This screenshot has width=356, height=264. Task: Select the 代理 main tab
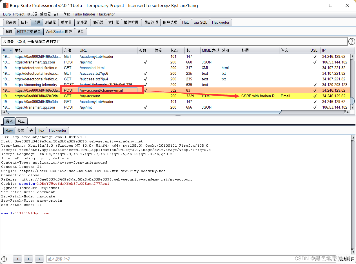tap(37, 22)
